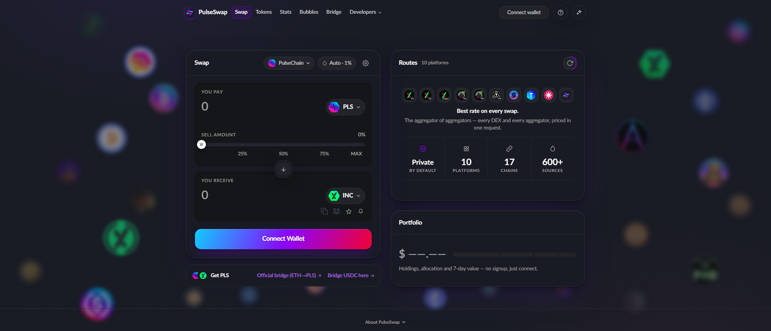771x331 pixels.
Task: Expand the Developers menu
Action: (365, 12)
